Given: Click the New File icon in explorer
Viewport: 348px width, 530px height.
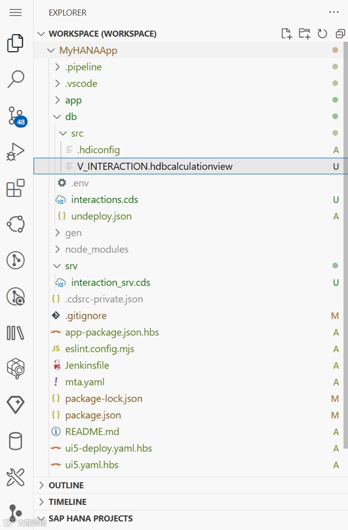Looking at the screenshot, I should [x=286, y=34].
